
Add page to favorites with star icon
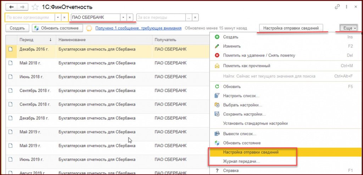coord(35,7)
